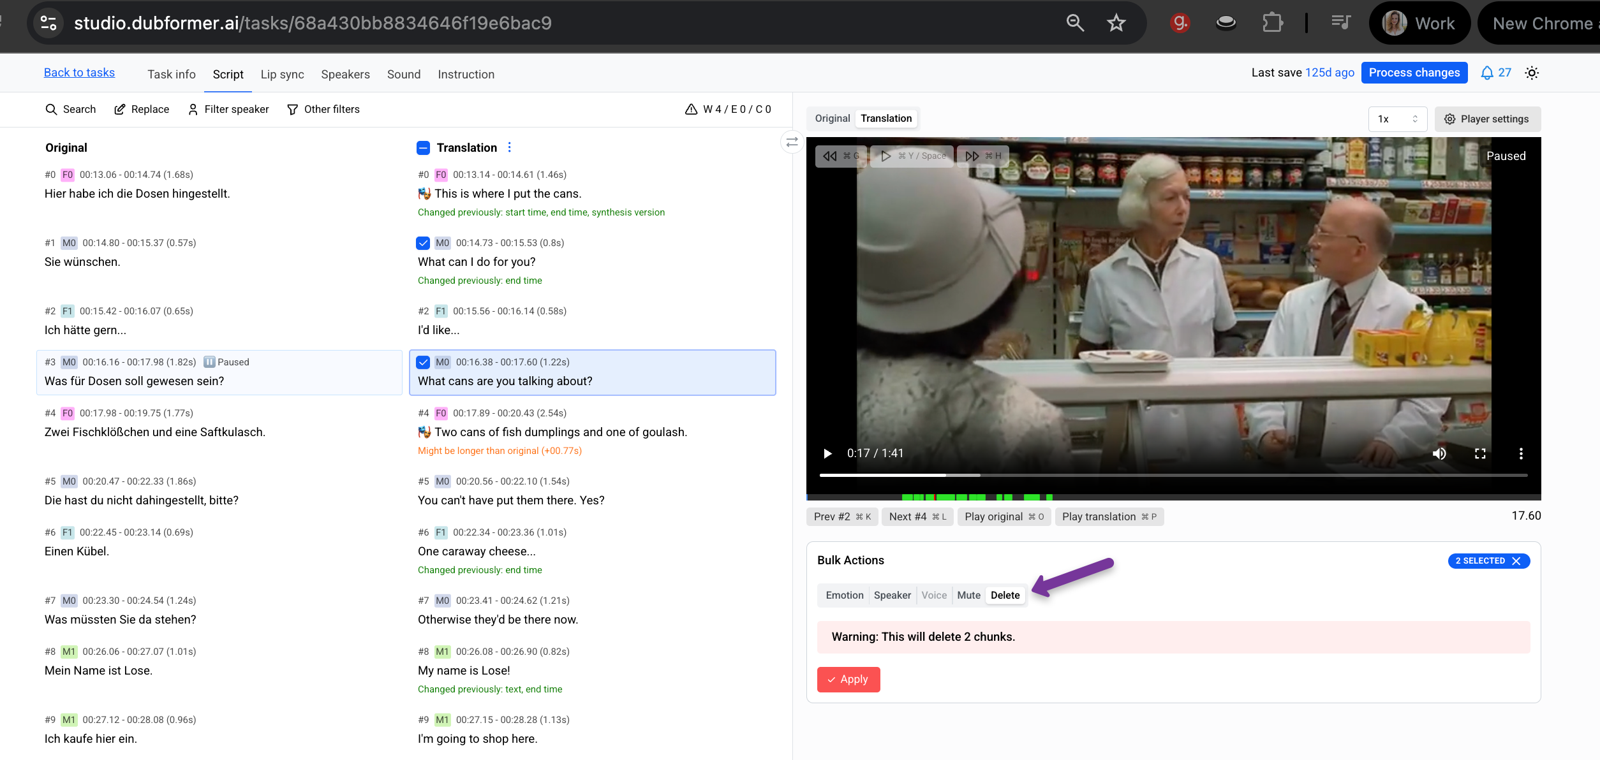
Task: Open the browser zoom magnifier icon
Action: tap(1075, 23)
